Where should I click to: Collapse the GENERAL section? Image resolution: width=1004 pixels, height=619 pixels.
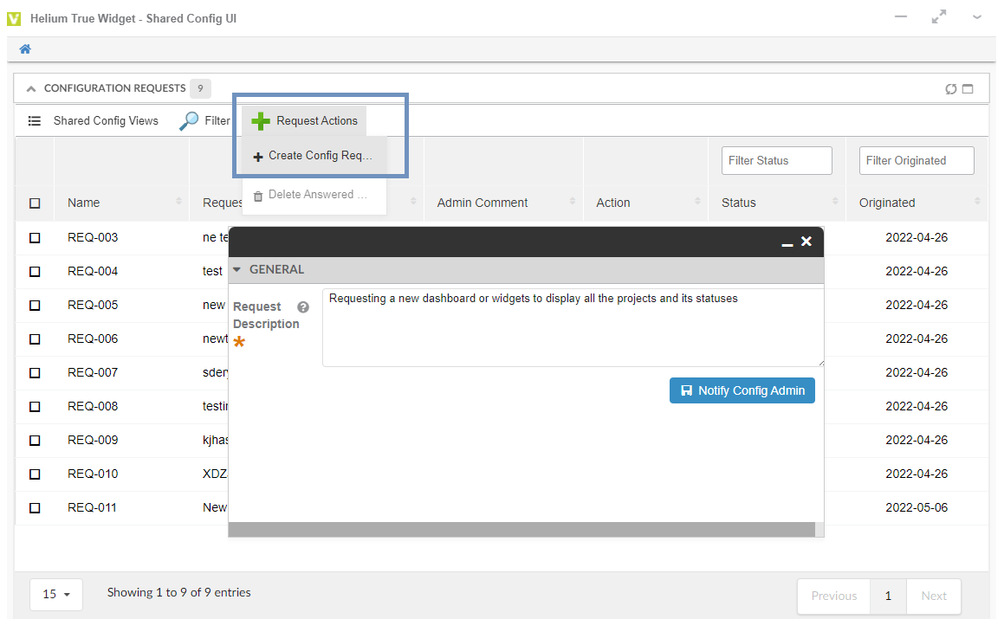(x=237, y=270)
